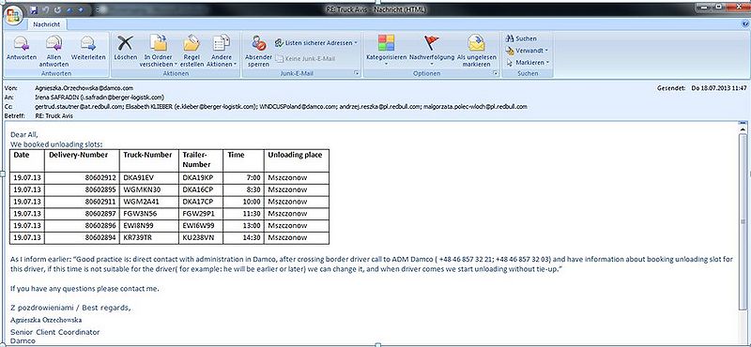Open the round Office button menu
Screen dimensions: 751x347
click(12, 14)
